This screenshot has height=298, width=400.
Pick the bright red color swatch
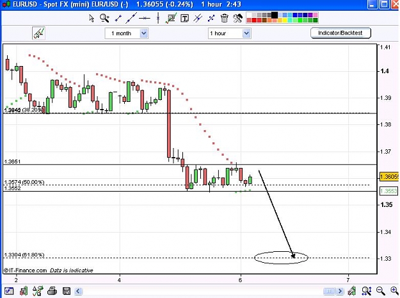[x=254, y=21]
